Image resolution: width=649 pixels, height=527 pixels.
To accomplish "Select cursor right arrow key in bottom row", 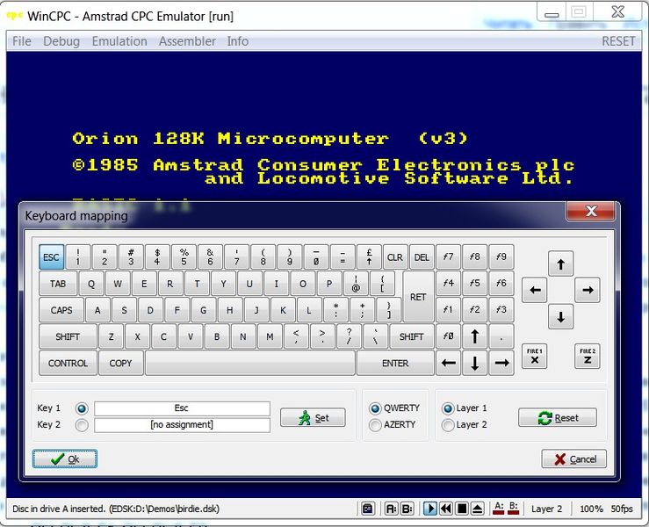I will 501,363.
